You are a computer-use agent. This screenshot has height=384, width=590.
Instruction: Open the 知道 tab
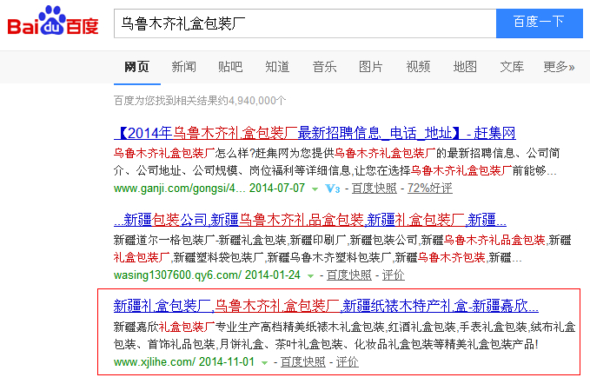click(x=277, y=67)
